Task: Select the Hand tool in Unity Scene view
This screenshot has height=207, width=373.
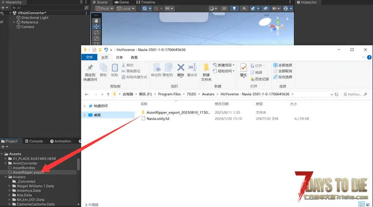Action: pyautogui.click(x=96, y=21)
